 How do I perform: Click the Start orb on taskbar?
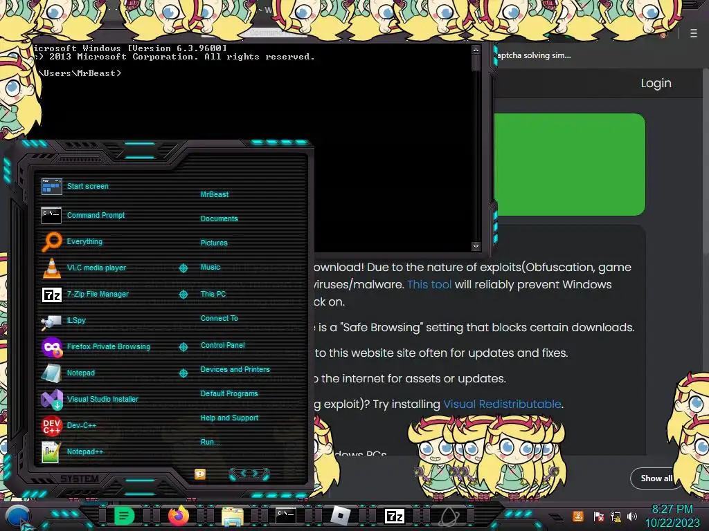point(18,516)
